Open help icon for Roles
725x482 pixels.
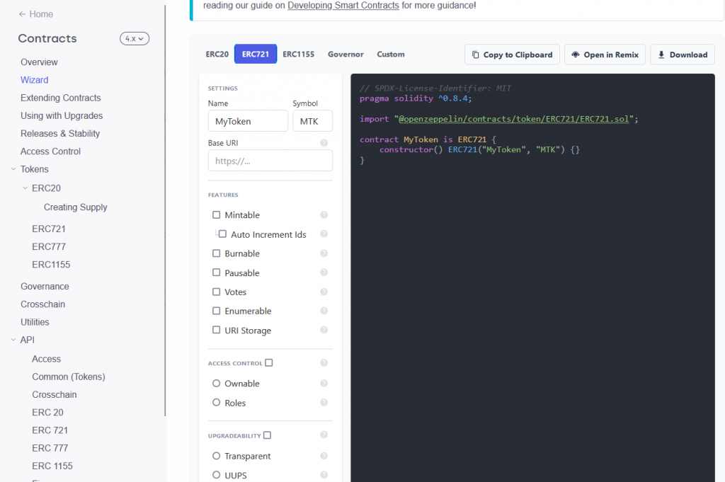click(x=324, y=402)
